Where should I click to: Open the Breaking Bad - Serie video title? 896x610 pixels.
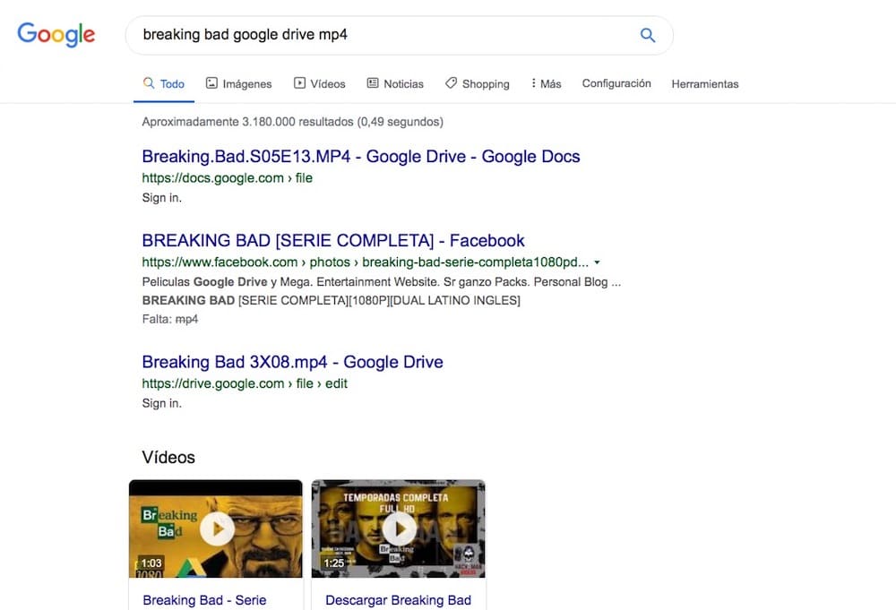point(204,600)
